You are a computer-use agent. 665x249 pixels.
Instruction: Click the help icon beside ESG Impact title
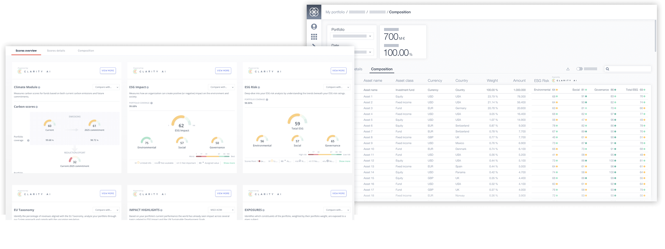click(148, 87)
